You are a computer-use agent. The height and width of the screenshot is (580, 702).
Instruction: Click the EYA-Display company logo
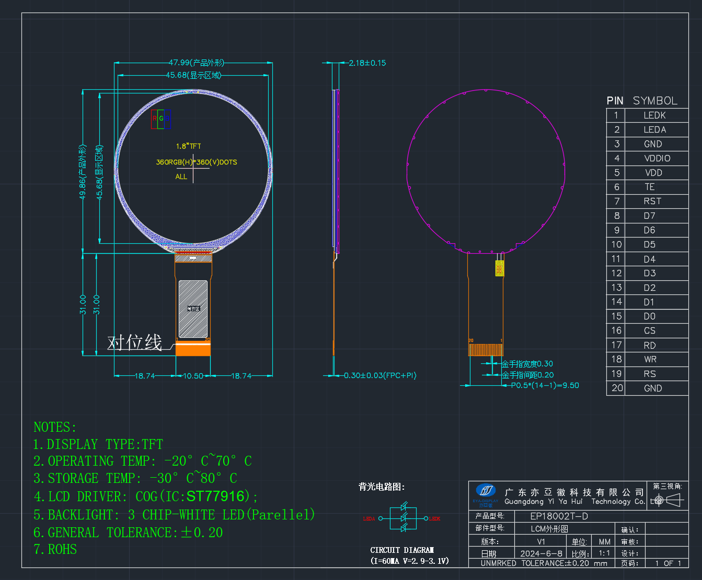pos(486,495)
